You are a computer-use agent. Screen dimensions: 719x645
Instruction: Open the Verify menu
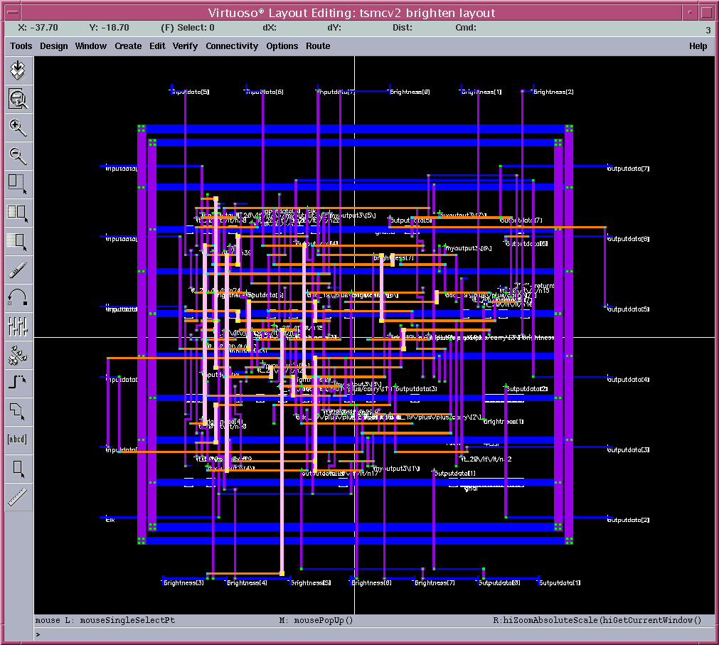coord(185,46)
